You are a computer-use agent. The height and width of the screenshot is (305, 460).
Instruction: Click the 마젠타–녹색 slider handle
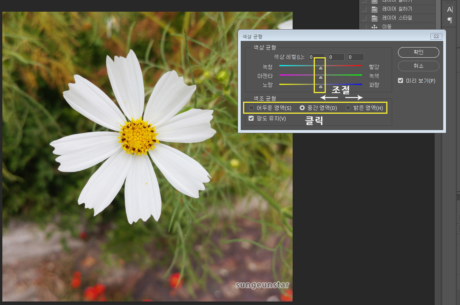pos(321,78)
